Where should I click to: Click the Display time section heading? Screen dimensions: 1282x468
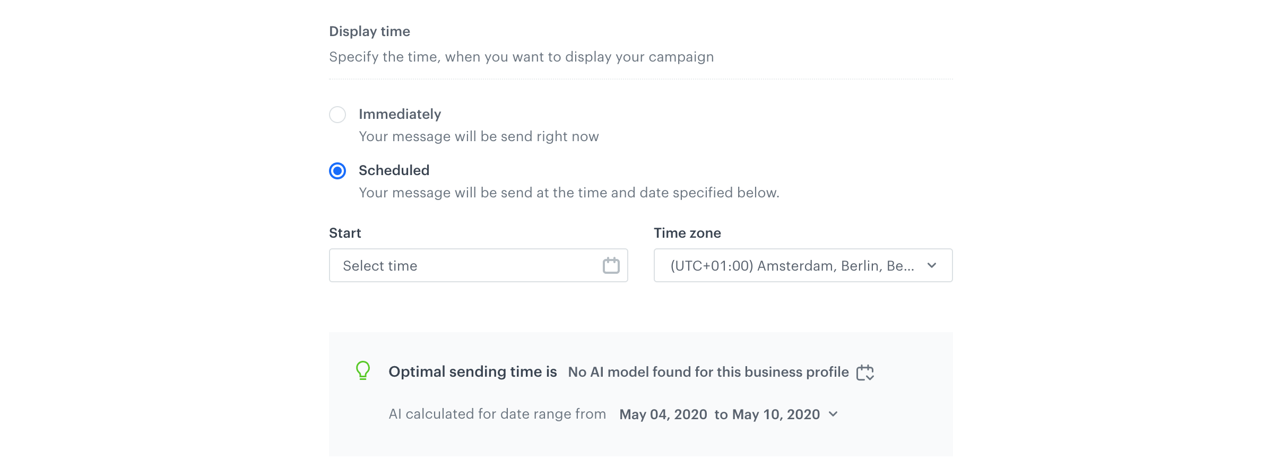coord(369,31)
